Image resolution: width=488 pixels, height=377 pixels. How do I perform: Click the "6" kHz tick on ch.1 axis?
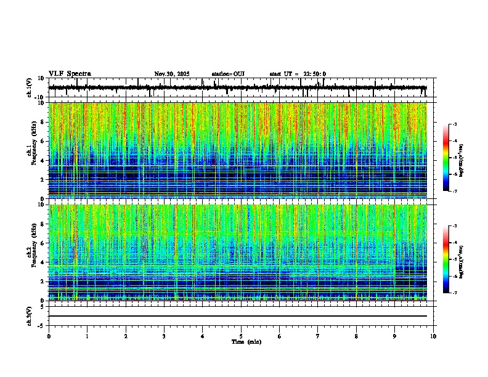(43, 141)
